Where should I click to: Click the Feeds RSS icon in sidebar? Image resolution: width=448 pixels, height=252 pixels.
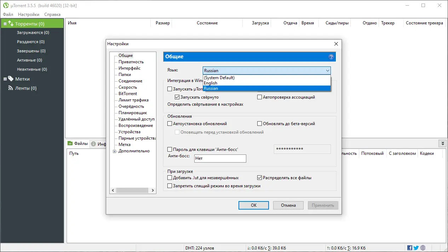tap(11, 88)
